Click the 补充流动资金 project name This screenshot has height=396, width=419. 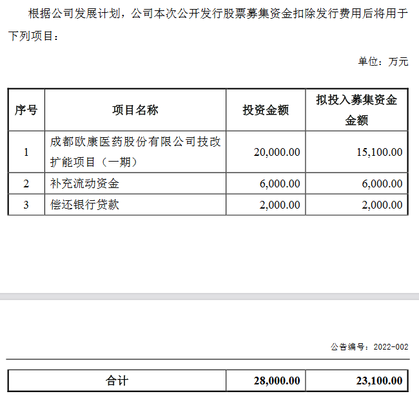[x=84, y=184]
